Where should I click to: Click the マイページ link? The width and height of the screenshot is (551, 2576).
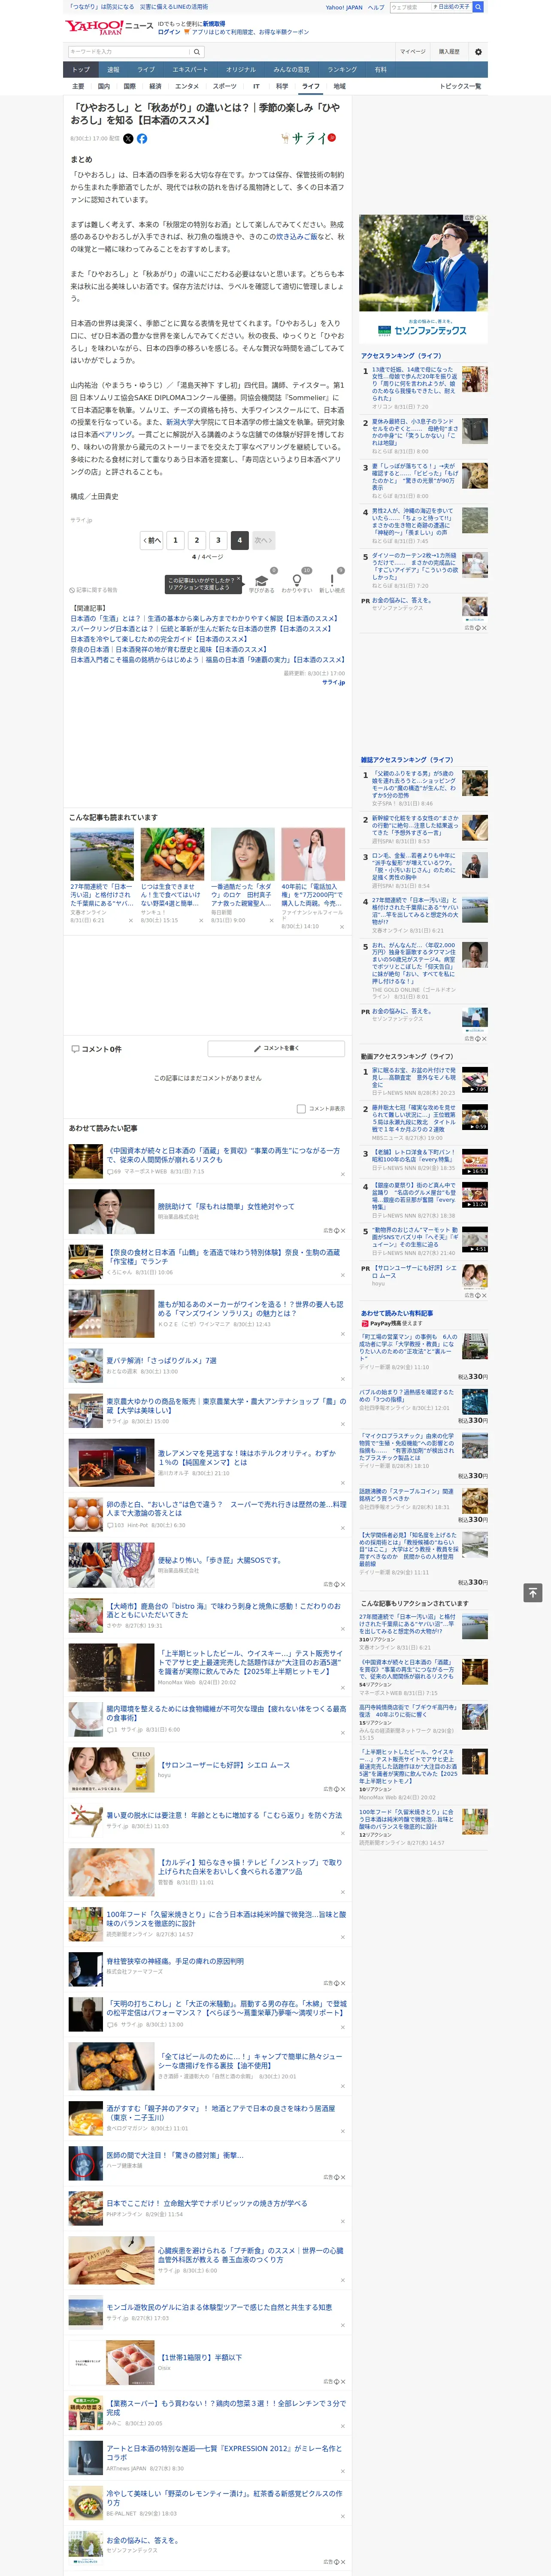coord(412,52)
